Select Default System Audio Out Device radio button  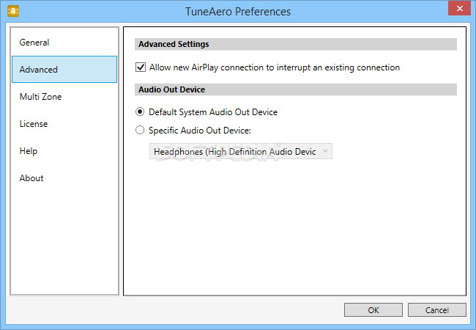pyautogui.click(x=140, y=111)
